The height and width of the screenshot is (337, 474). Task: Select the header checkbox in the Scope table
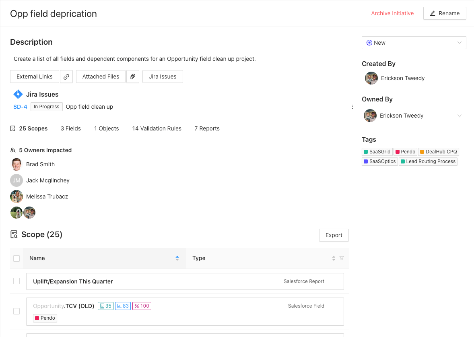16,258
